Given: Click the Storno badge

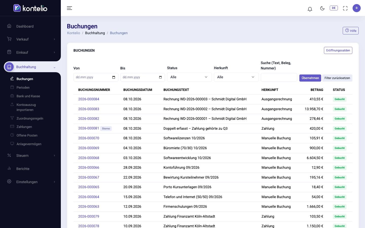Looking at the screenshot, I should click(106, 128).
